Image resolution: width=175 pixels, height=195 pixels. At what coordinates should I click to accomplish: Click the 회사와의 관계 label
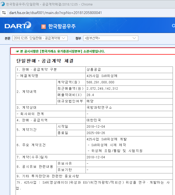click(30, 114)
